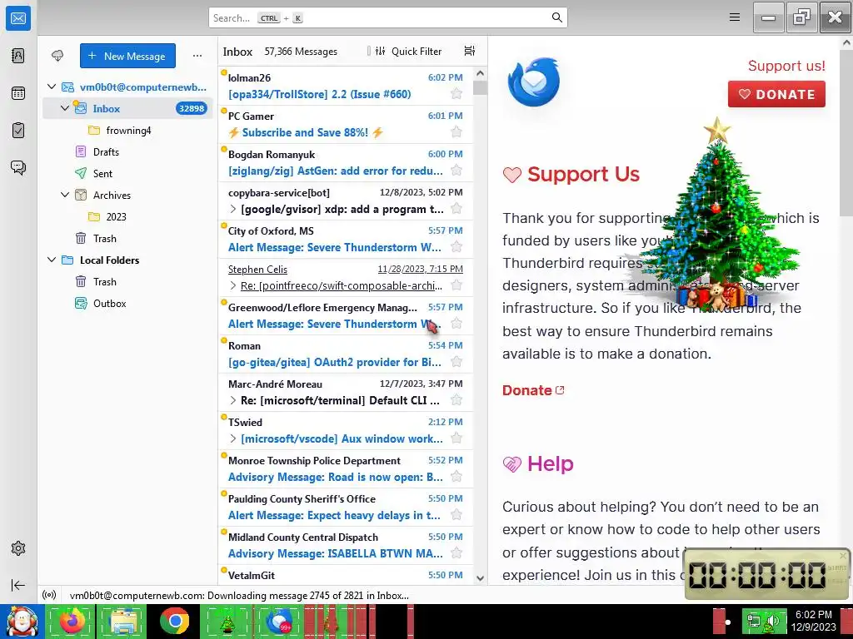Image resolution: width=853 pixels, height=639 pixels.
Task: Open message list display options
Action: [x=470, y=51]
